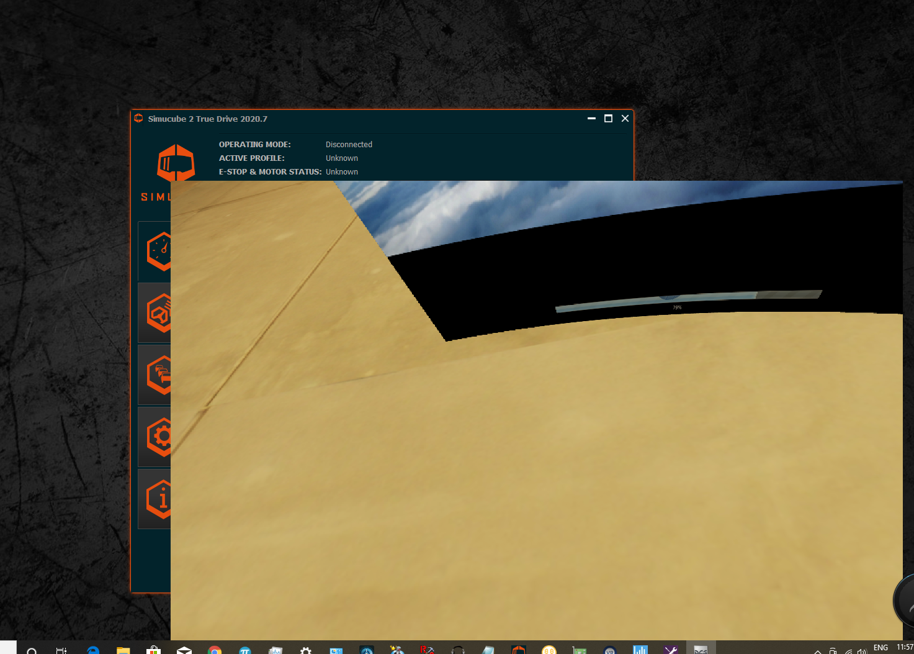Launch Google Chrome from the taskbar
This screenshot has width=914, height=654.
[215, 650]
